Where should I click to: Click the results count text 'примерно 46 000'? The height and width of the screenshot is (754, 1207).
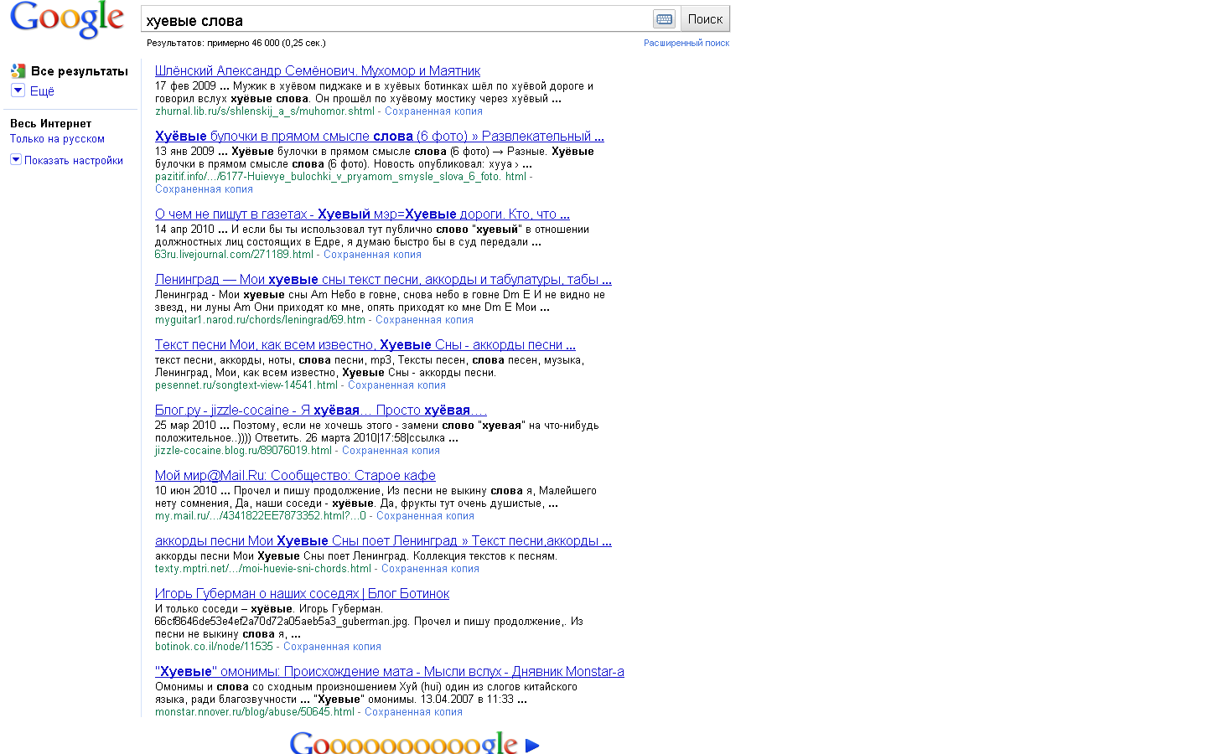243,43
